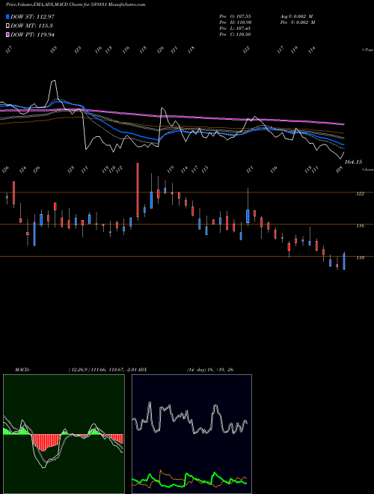The width and height of the screenshot is (374, 494).
Task: Click the 122 price level label
Action: [360, 194]
